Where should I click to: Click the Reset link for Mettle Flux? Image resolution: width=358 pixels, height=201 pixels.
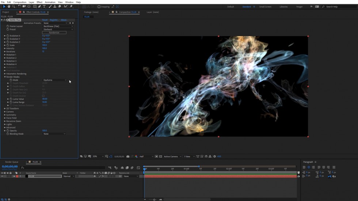coord(45,20)
